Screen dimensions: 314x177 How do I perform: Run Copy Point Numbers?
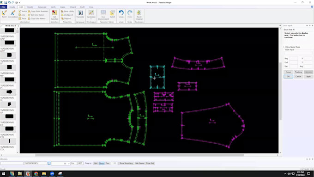(38, 12)
